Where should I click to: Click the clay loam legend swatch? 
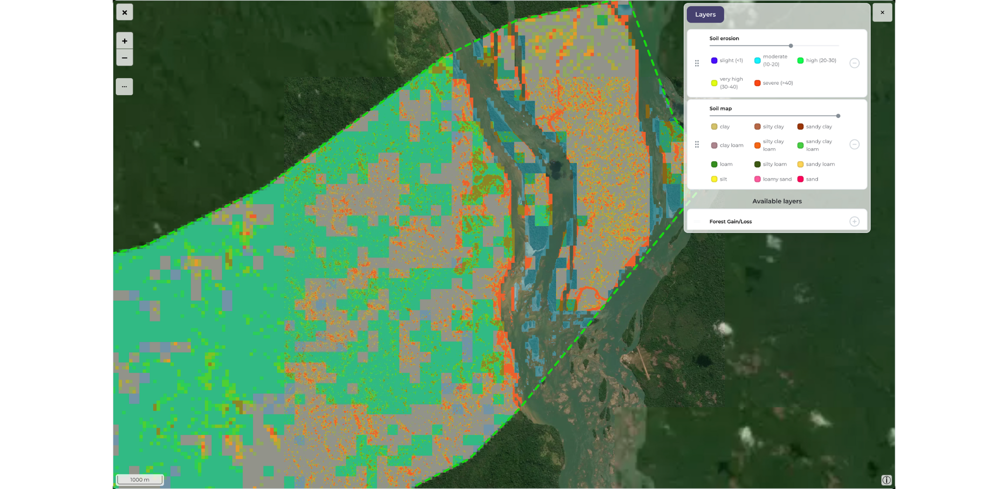click(x=714, y=145)
